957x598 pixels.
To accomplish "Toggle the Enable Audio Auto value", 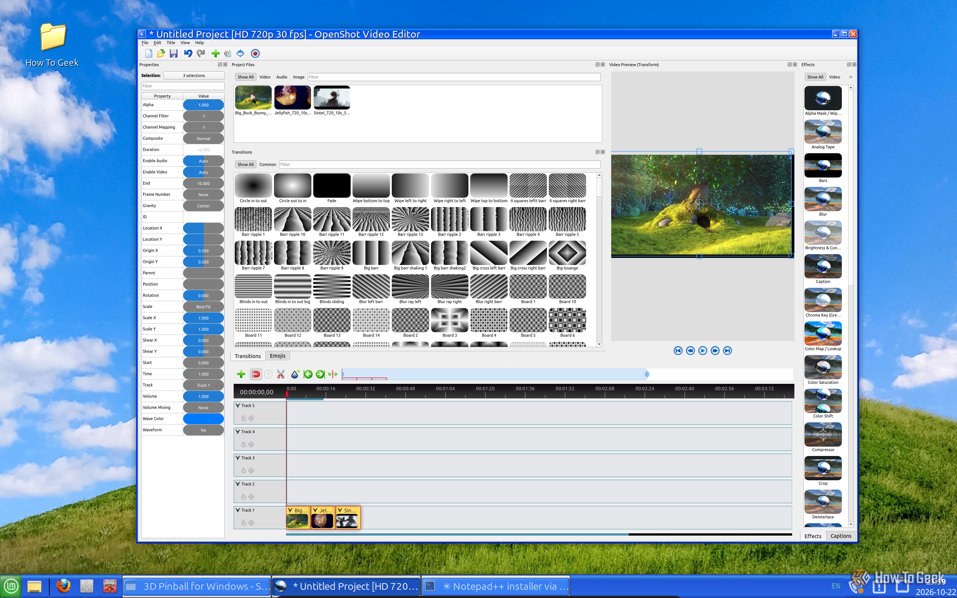I will click(x=203, y=161).
